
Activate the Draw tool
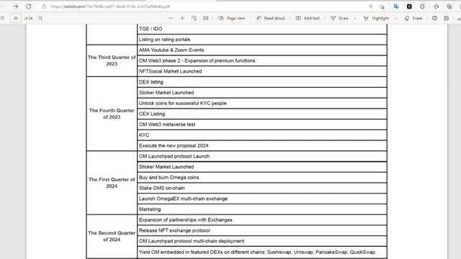point(339,18)
